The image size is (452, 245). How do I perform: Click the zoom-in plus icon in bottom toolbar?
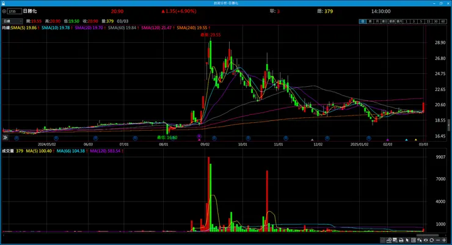point(444,240)
